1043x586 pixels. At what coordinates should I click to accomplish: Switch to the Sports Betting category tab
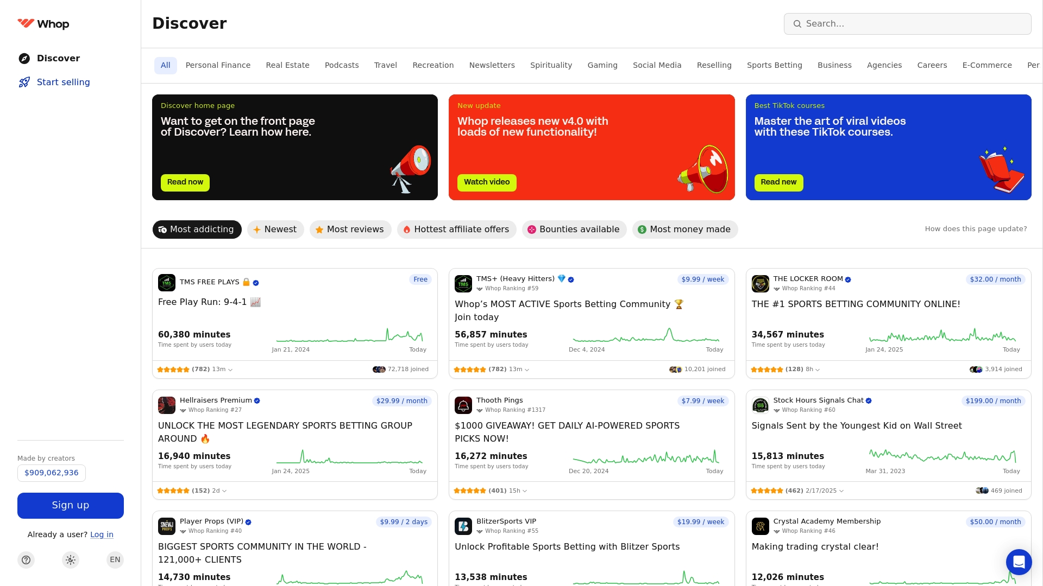pyautogui.click(x=774, y=65)
